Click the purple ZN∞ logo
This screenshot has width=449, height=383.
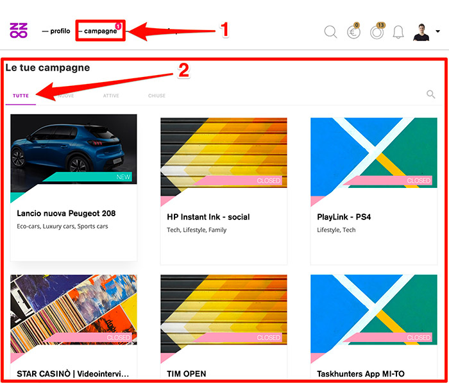pyautogui.click(x=19, y=30)
